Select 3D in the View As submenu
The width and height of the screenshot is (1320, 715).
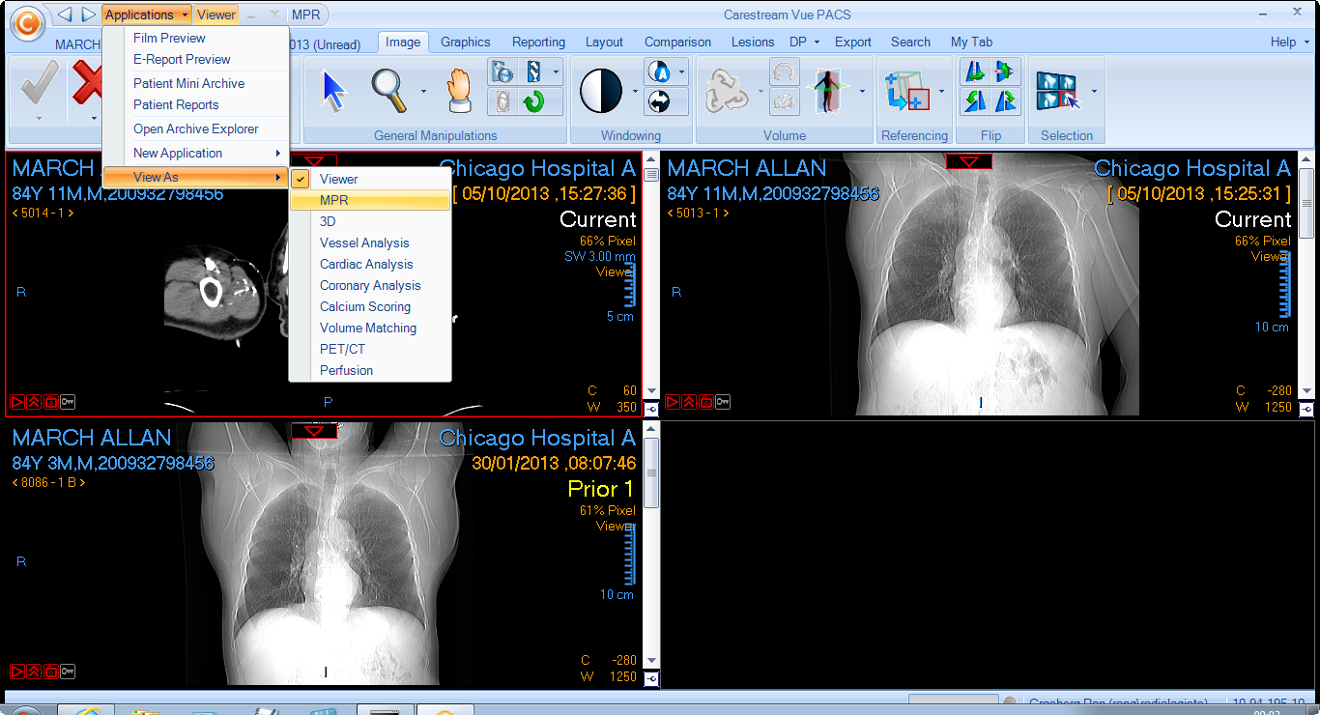(x=370, y=221)
